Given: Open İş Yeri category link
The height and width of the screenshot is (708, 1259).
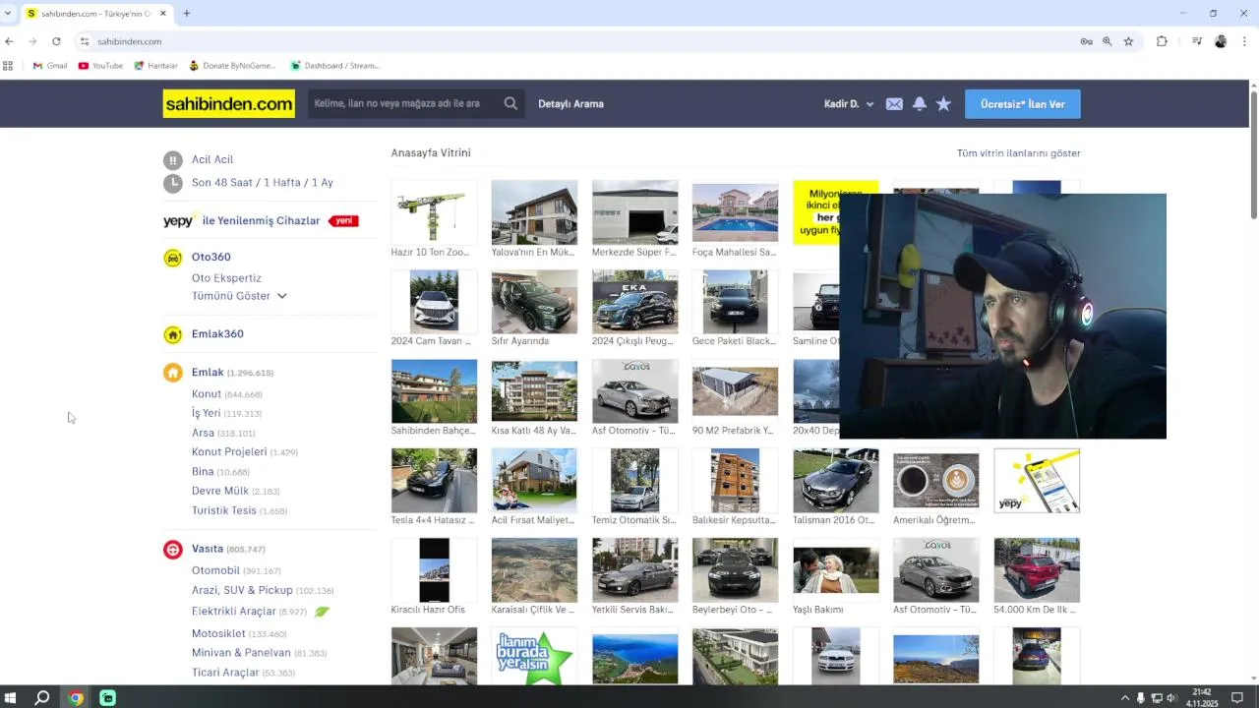Looking at the screenshot, I should [206, 413].
